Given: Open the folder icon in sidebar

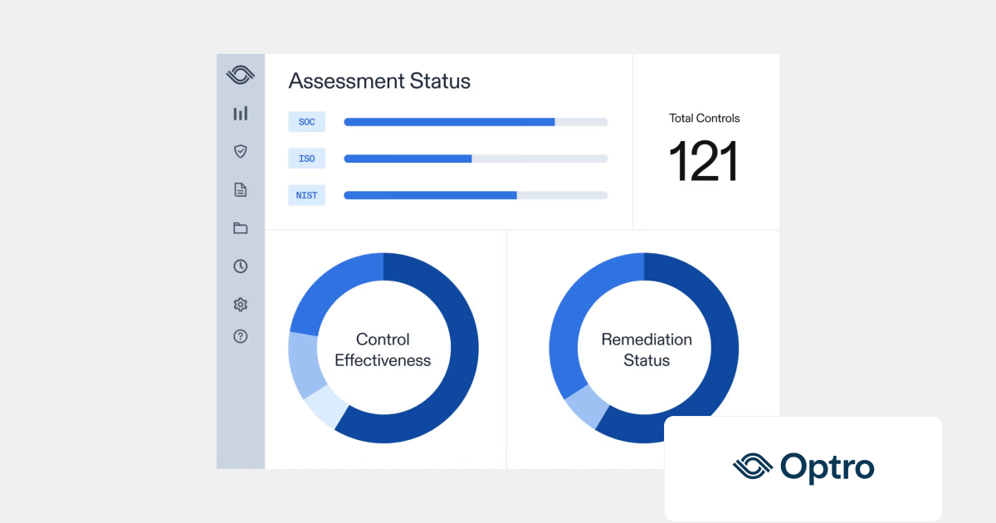Looking at the screenshot, I should click(x=241, y=228).
